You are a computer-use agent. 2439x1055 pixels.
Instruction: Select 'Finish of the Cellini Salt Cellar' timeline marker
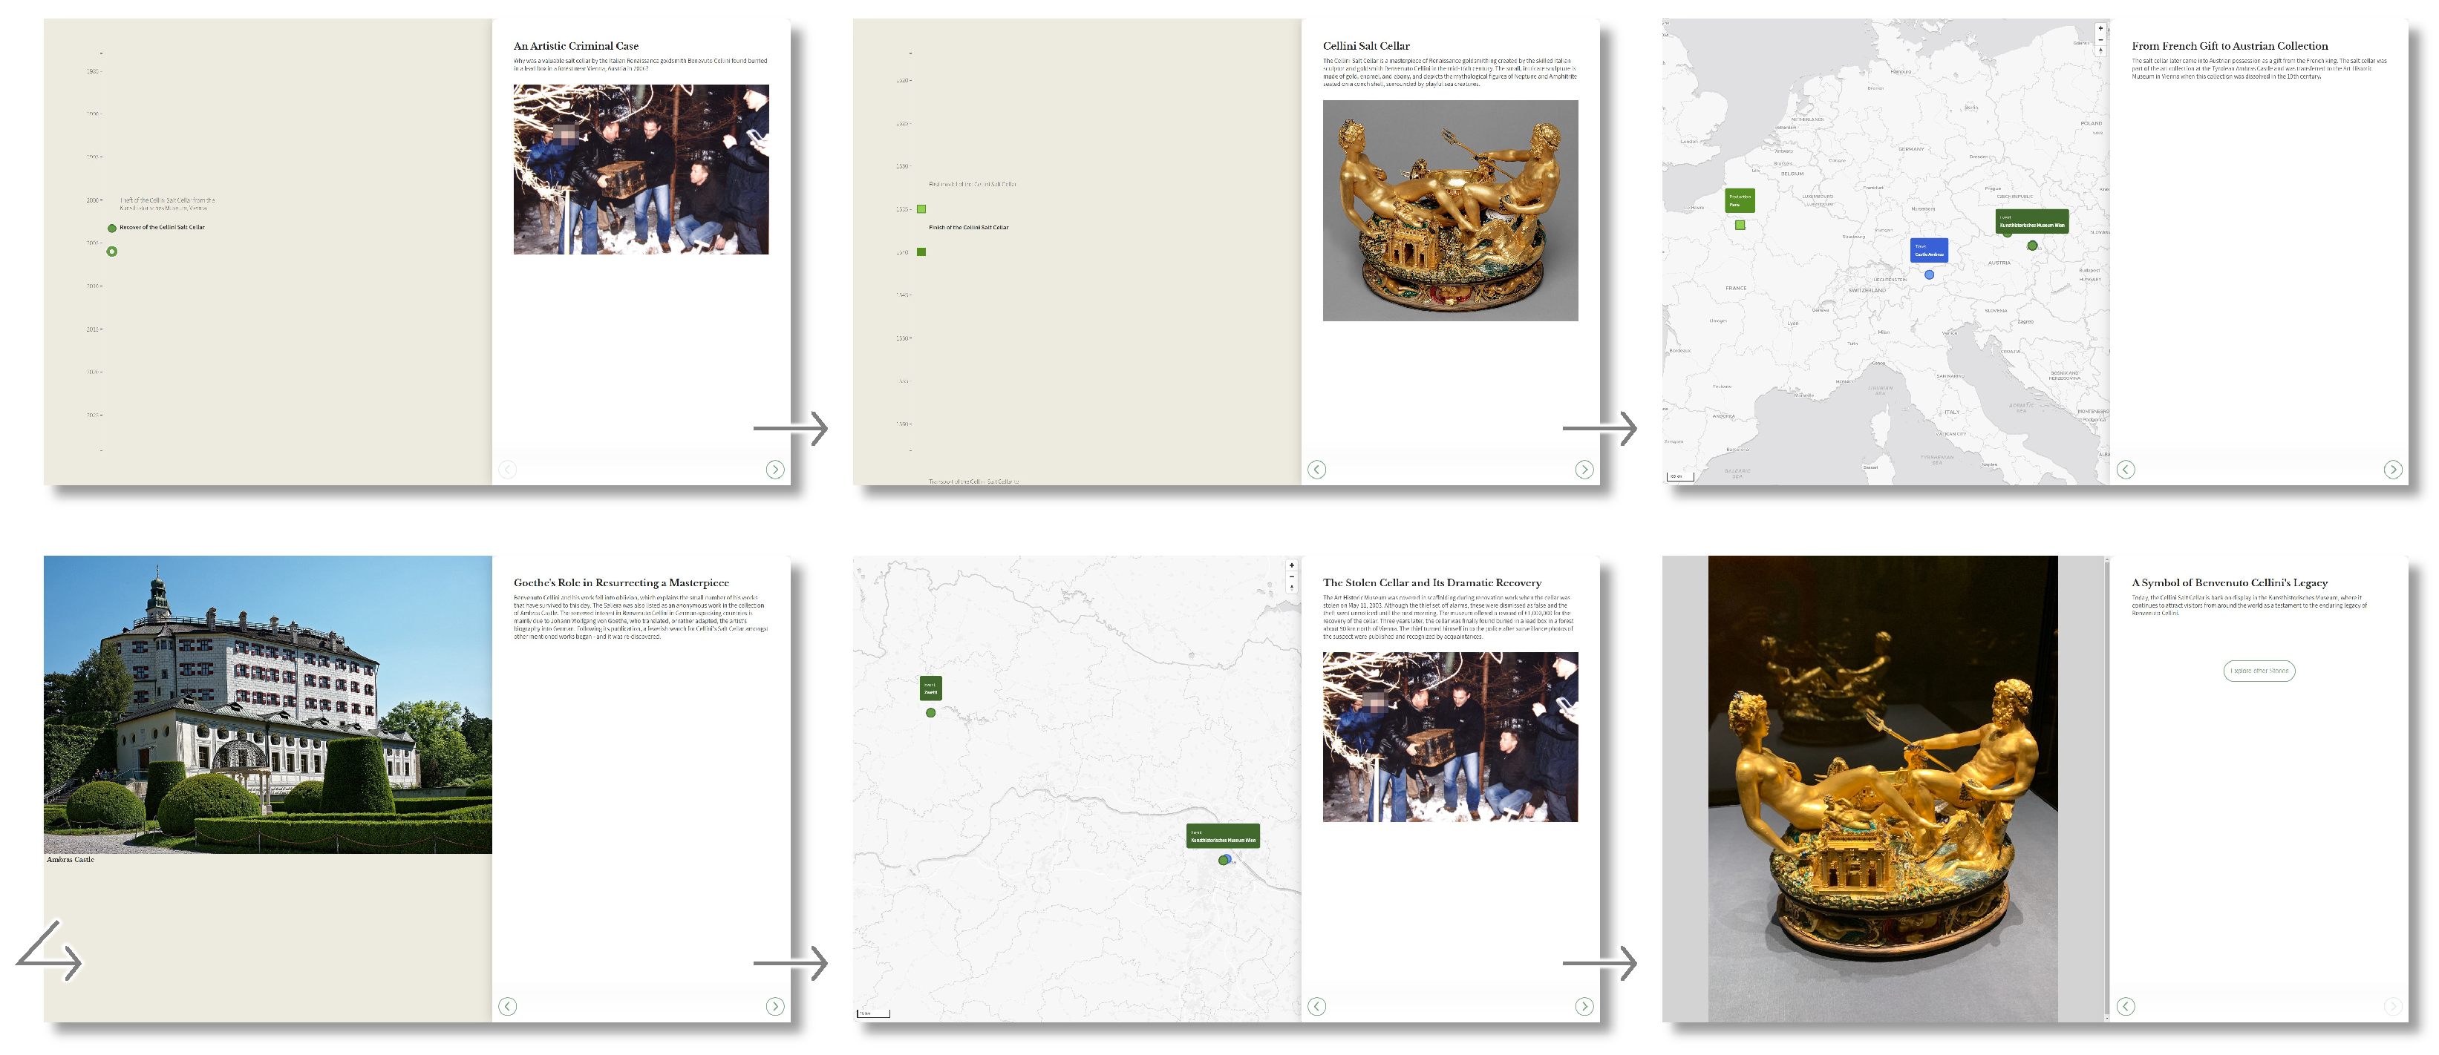coord(921,252)
